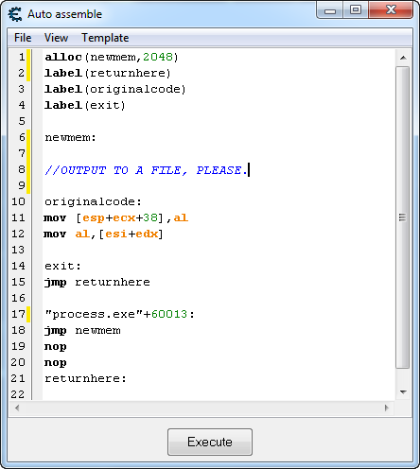Click the comment "//OUTPUT TO A FILE, PLEASE."

(146, 170)
